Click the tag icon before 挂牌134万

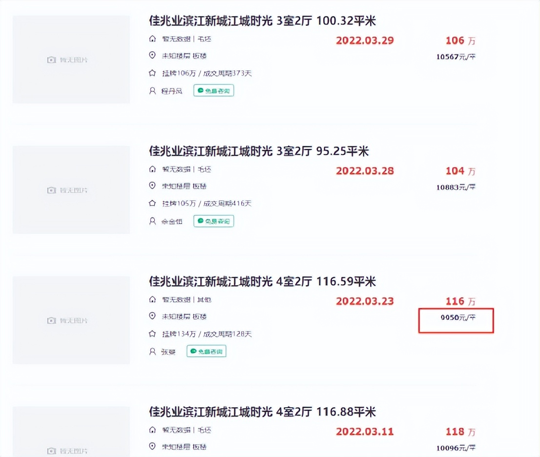152,333
